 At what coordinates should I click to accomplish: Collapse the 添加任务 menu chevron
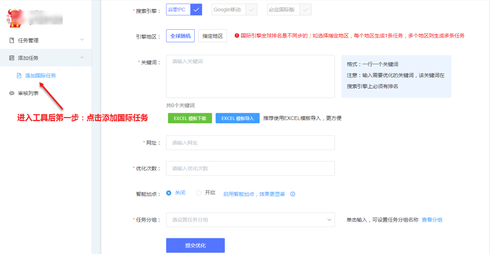[82, 58]
